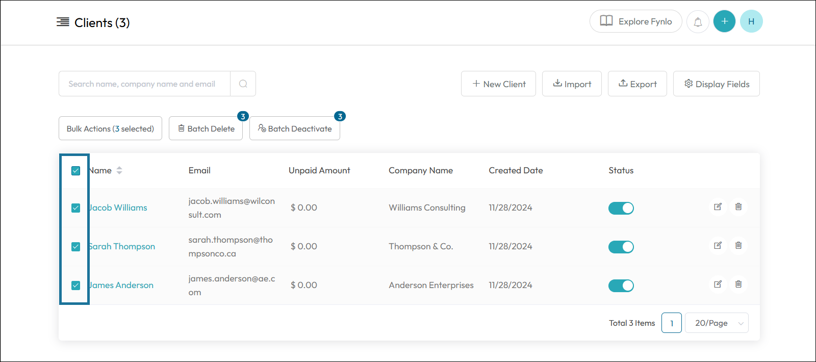Viewport: 816px width, 362px height.
Task: Click the Explore Fynlo button
Action: [x=636, y=21]
